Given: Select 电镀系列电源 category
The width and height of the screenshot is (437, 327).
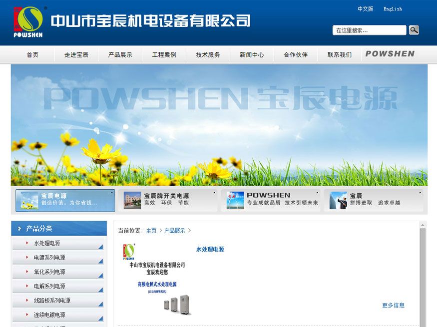Looking at the screenshot, I should (58, 258).
